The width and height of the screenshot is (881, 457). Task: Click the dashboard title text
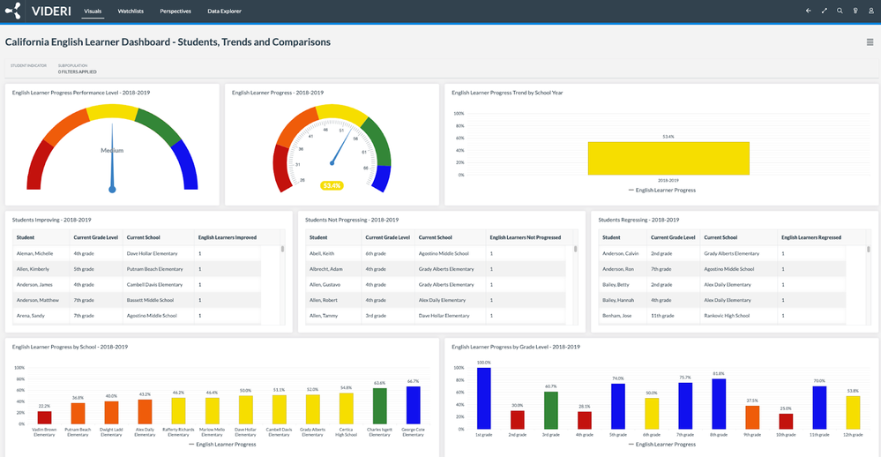[168, 42]
